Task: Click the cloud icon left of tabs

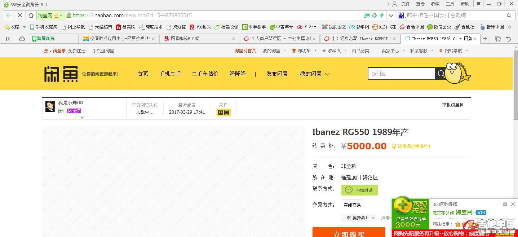Action: (x=22, y=39)
